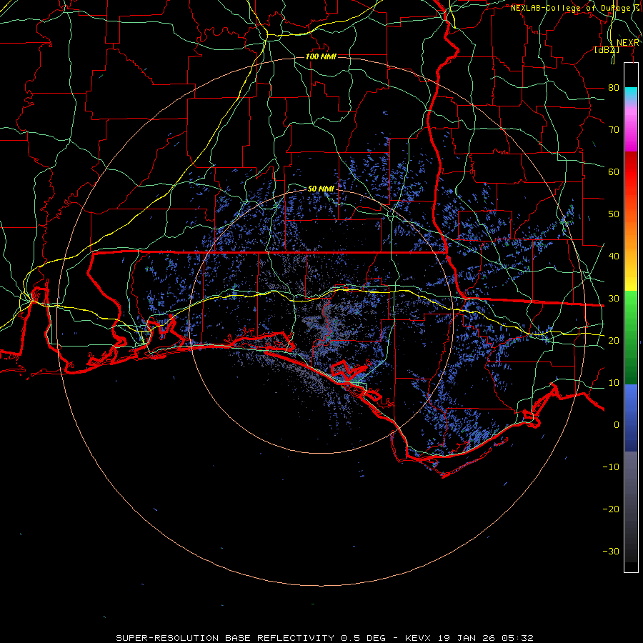Click the blue segment of the color bar
This screenshot has width=643, height=643.
tap(631, 418)
